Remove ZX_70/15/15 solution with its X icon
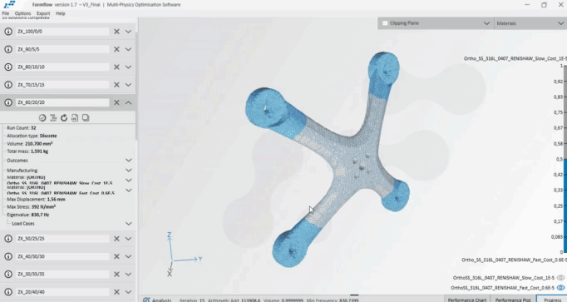Viewport: 567px width, 302px height. (x=116, y=85)
